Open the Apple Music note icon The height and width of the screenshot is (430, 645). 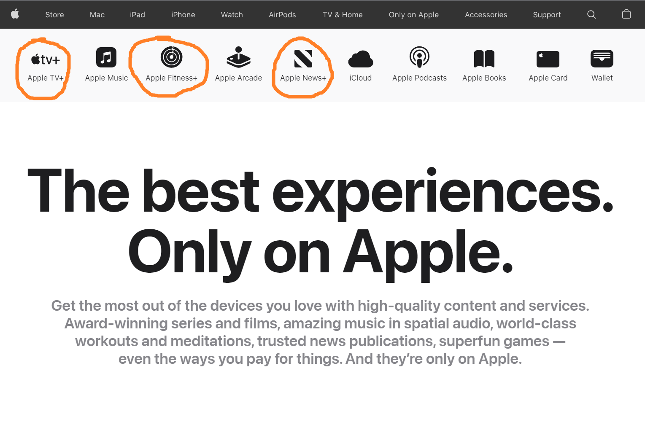[x=106, y=57]
